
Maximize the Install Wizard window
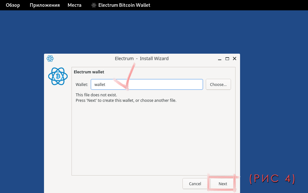pos(227,59)
